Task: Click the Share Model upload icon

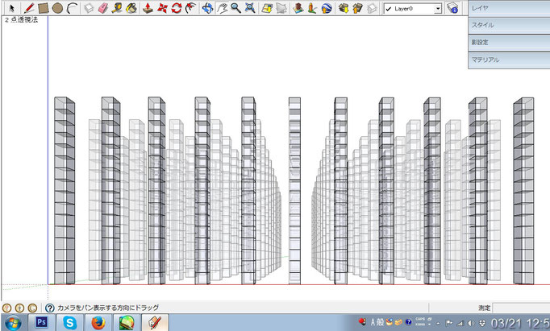Action: point(357,8)
